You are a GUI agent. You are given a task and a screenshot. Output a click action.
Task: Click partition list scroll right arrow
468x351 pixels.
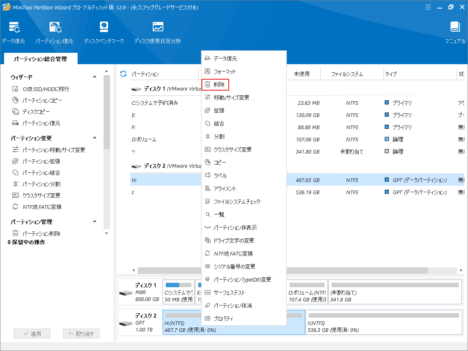click(461, 270)
